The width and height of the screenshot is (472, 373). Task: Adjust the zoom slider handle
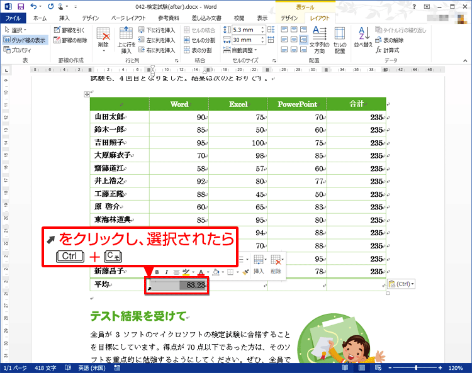point(416,367)
